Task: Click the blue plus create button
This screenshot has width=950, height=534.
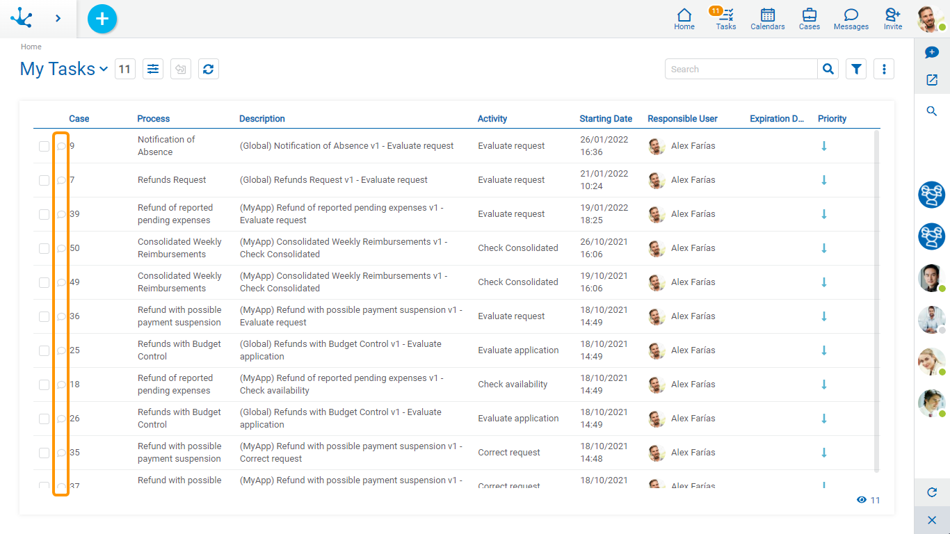Action: click(102, 18)
